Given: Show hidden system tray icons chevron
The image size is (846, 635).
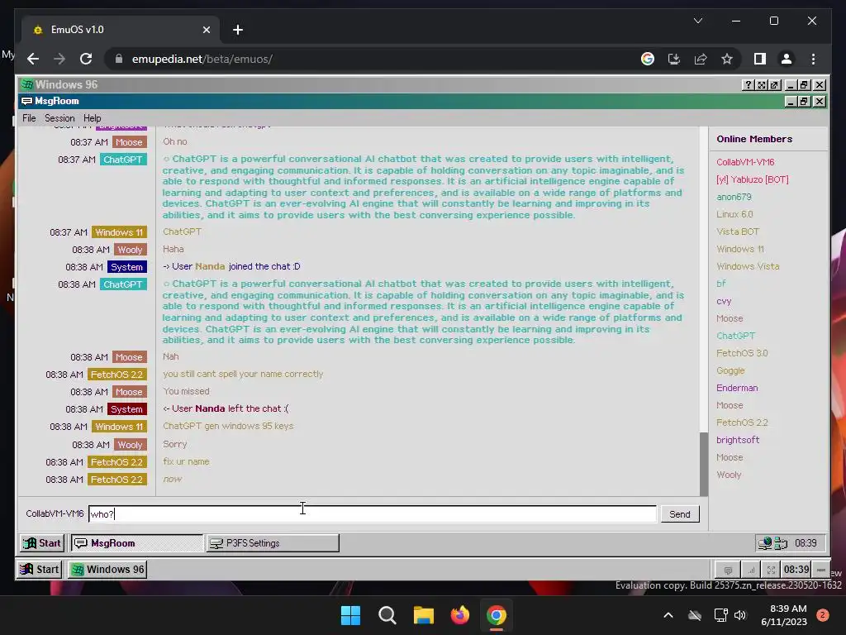Looking at the screenshot, I should (668, 615).
